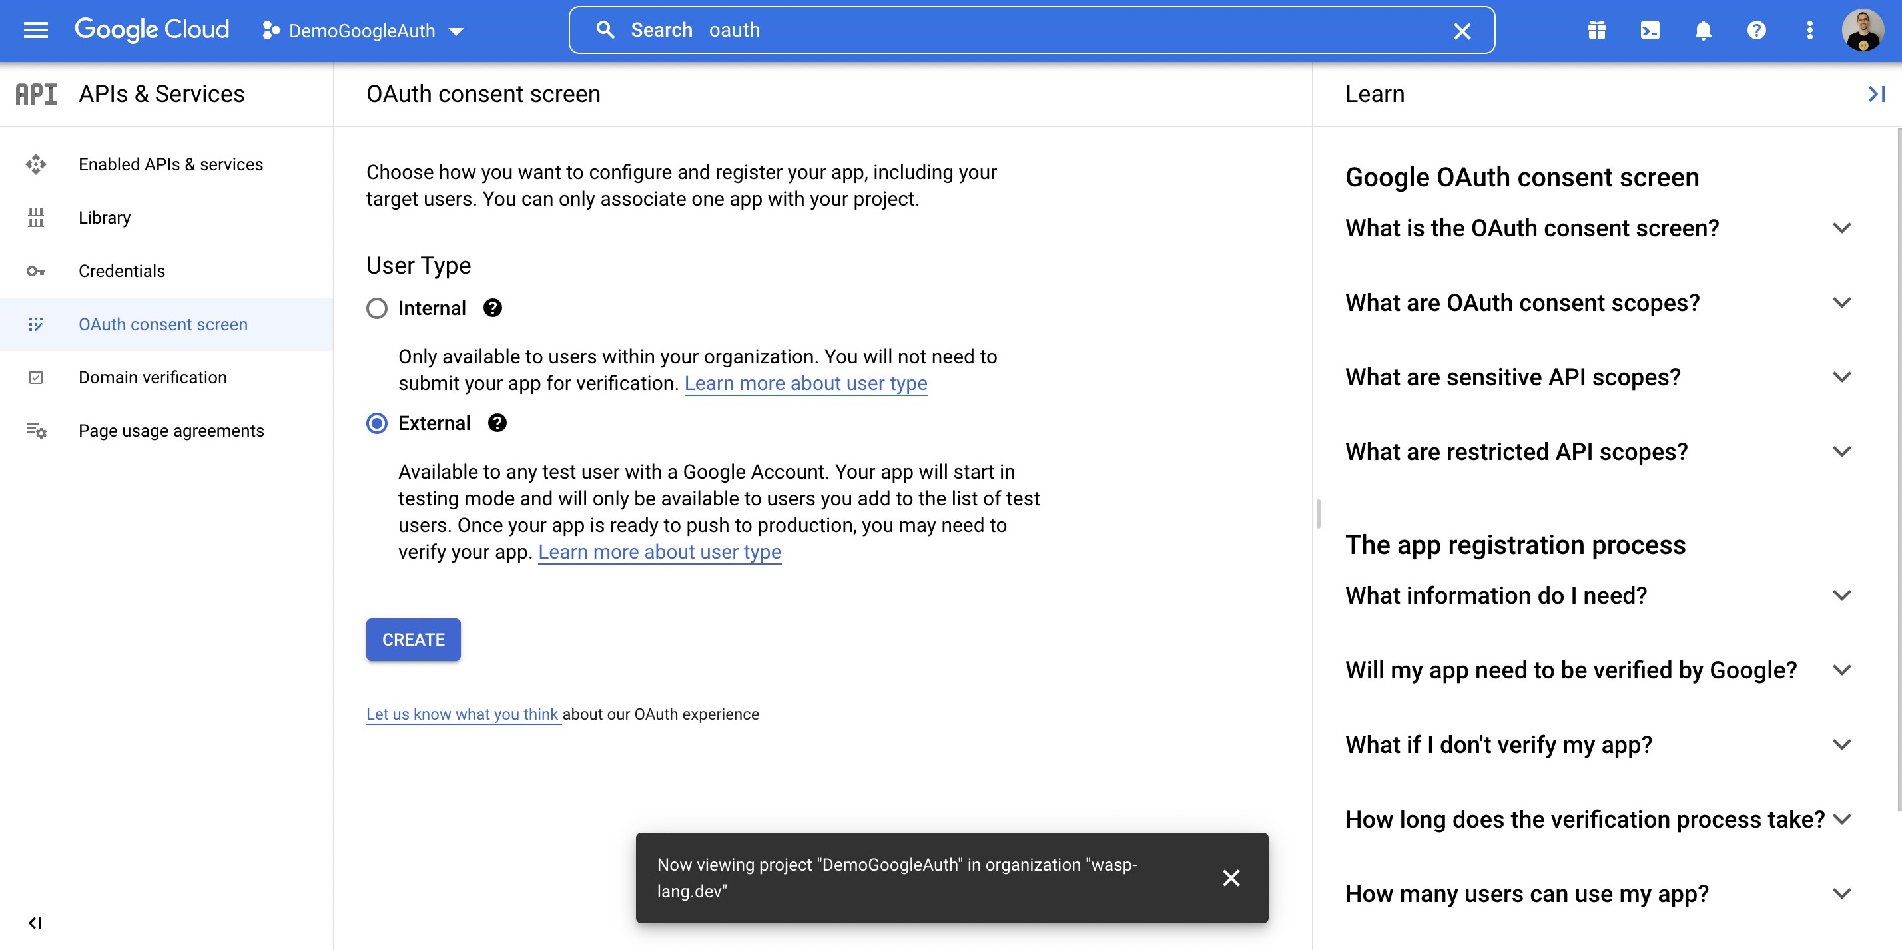Click the Domain verification icon

[35, 376]
